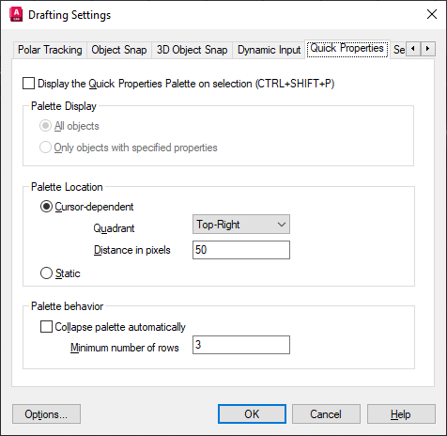Image resolution: width=447 pixels, height=436 pixels.
Task: Select the Quick Properties tab
Action: pos(347,49)
